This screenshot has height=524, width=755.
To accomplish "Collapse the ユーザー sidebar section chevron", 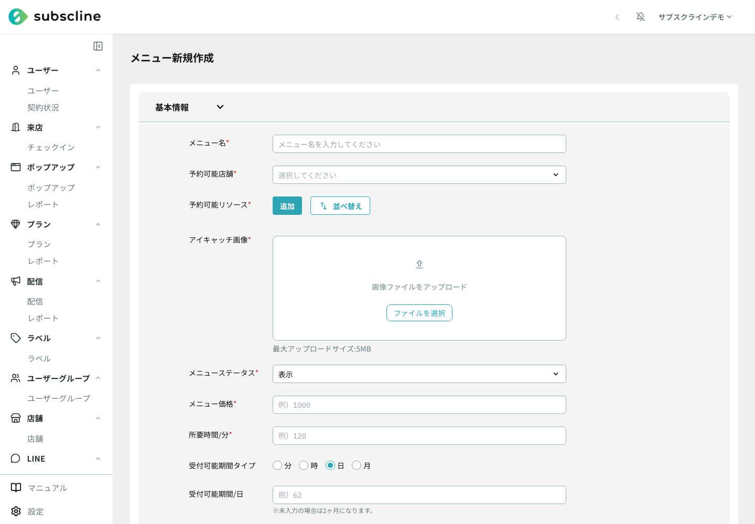I will [x=98, y=70].
